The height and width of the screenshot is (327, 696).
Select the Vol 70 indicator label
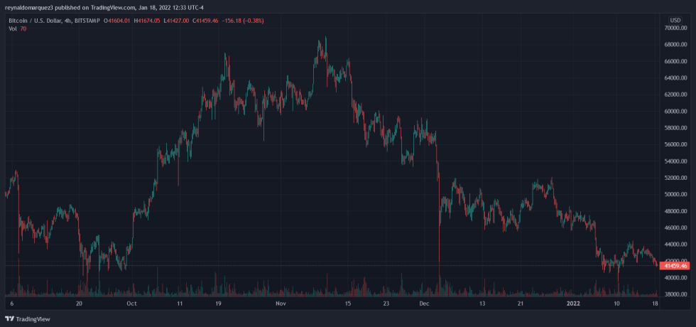click(17, 28)
